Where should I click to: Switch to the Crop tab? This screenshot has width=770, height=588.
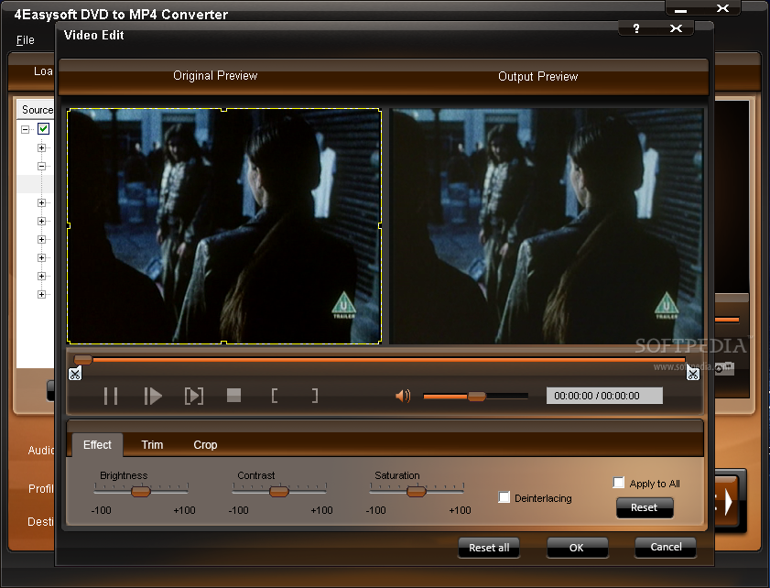(x=205, y=445)
